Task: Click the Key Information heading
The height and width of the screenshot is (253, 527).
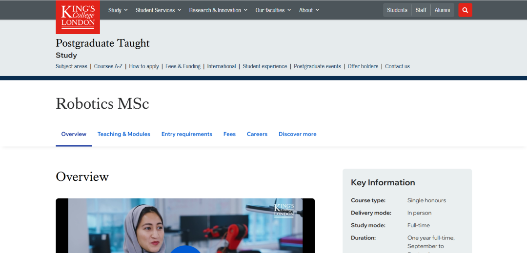Action: point(383,182)
